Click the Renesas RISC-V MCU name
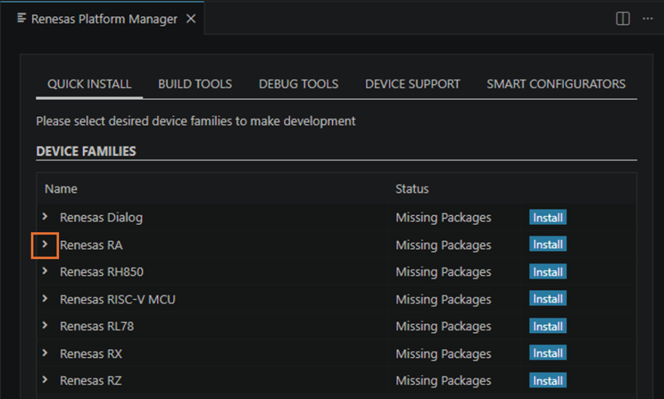 [117, 300]
